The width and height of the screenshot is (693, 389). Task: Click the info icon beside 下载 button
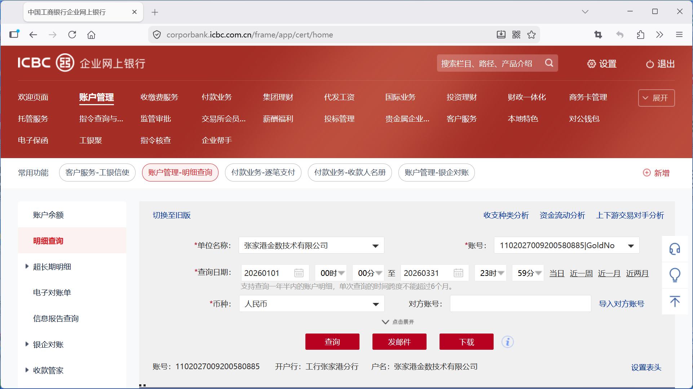tap(507, 341)
